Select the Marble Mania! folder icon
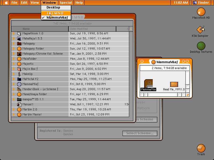This screenshot has width=214, height=160. click(x=19, y=115)
